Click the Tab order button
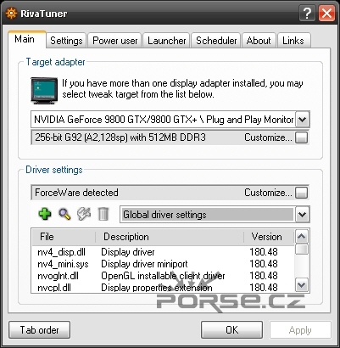340x348 pixels. point(39,329)
